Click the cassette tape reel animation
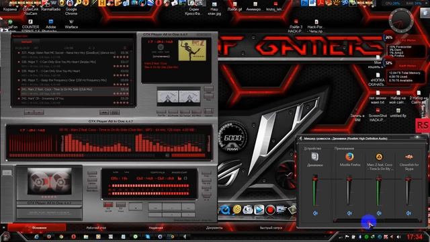 (49, 182)
